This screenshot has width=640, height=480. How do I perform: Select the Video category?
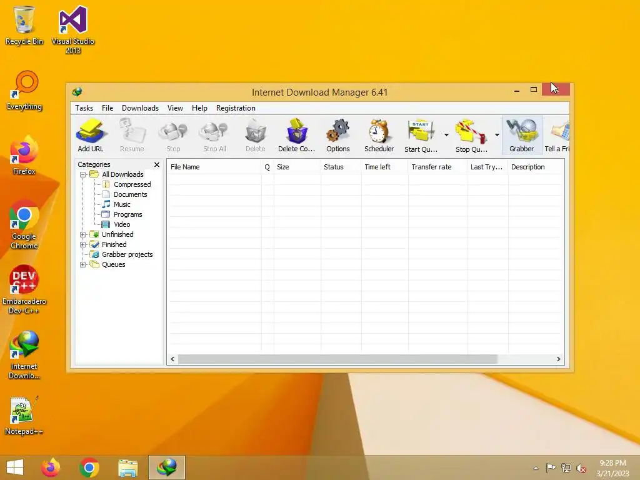[122, 224]
